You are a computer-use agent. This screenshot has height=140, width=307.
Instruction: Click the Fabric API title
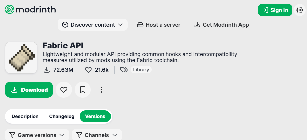coord(63,46)
